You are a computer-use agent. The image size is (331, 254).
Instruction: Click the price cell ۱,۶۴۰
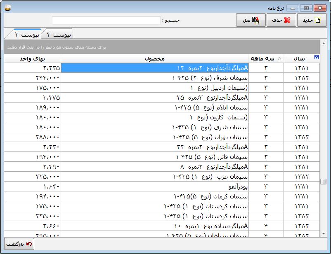click(33, 186)
